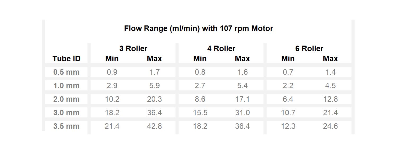Click the 5.9 value cell

click(154, 86)
